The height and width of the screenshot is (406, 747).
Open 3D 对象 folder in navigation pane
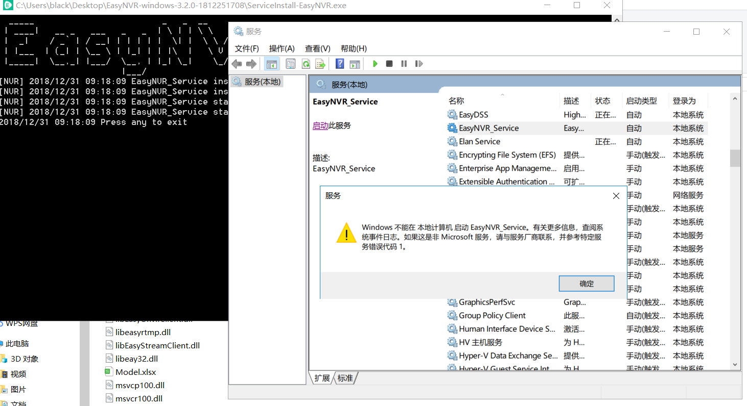point(25,359)
